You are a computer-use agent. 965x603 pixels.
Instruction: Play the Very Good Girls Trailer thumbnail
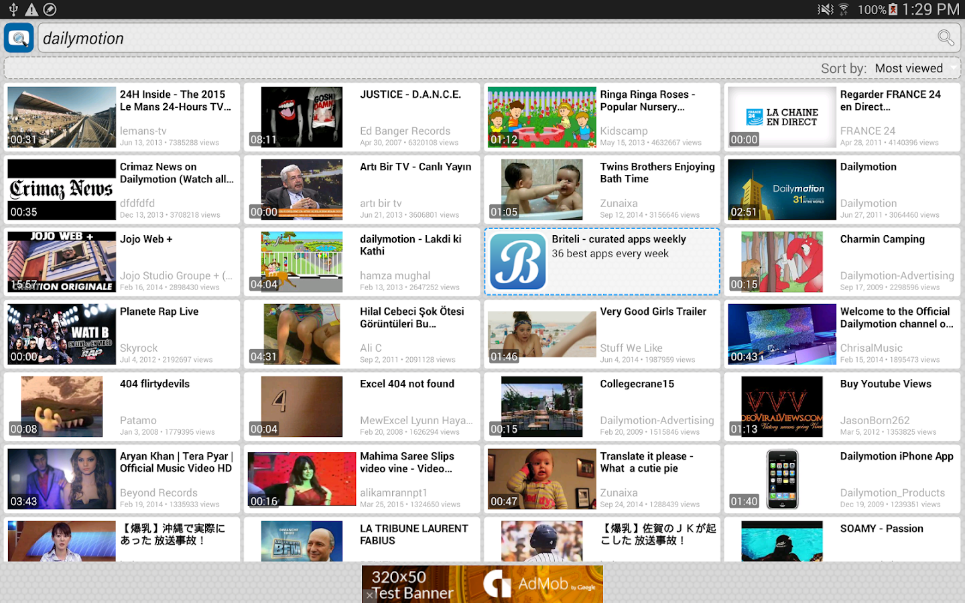point(541,334)
